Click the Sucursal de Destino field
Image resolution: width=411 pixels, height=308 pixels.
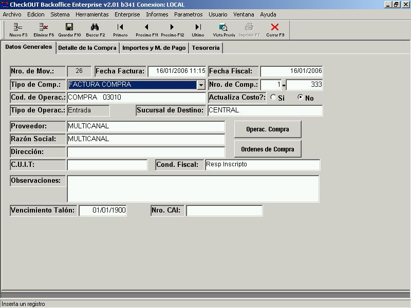[x=265, y=110]
